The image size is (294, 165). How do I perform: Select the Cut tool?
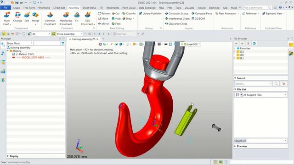pos(116,13)
